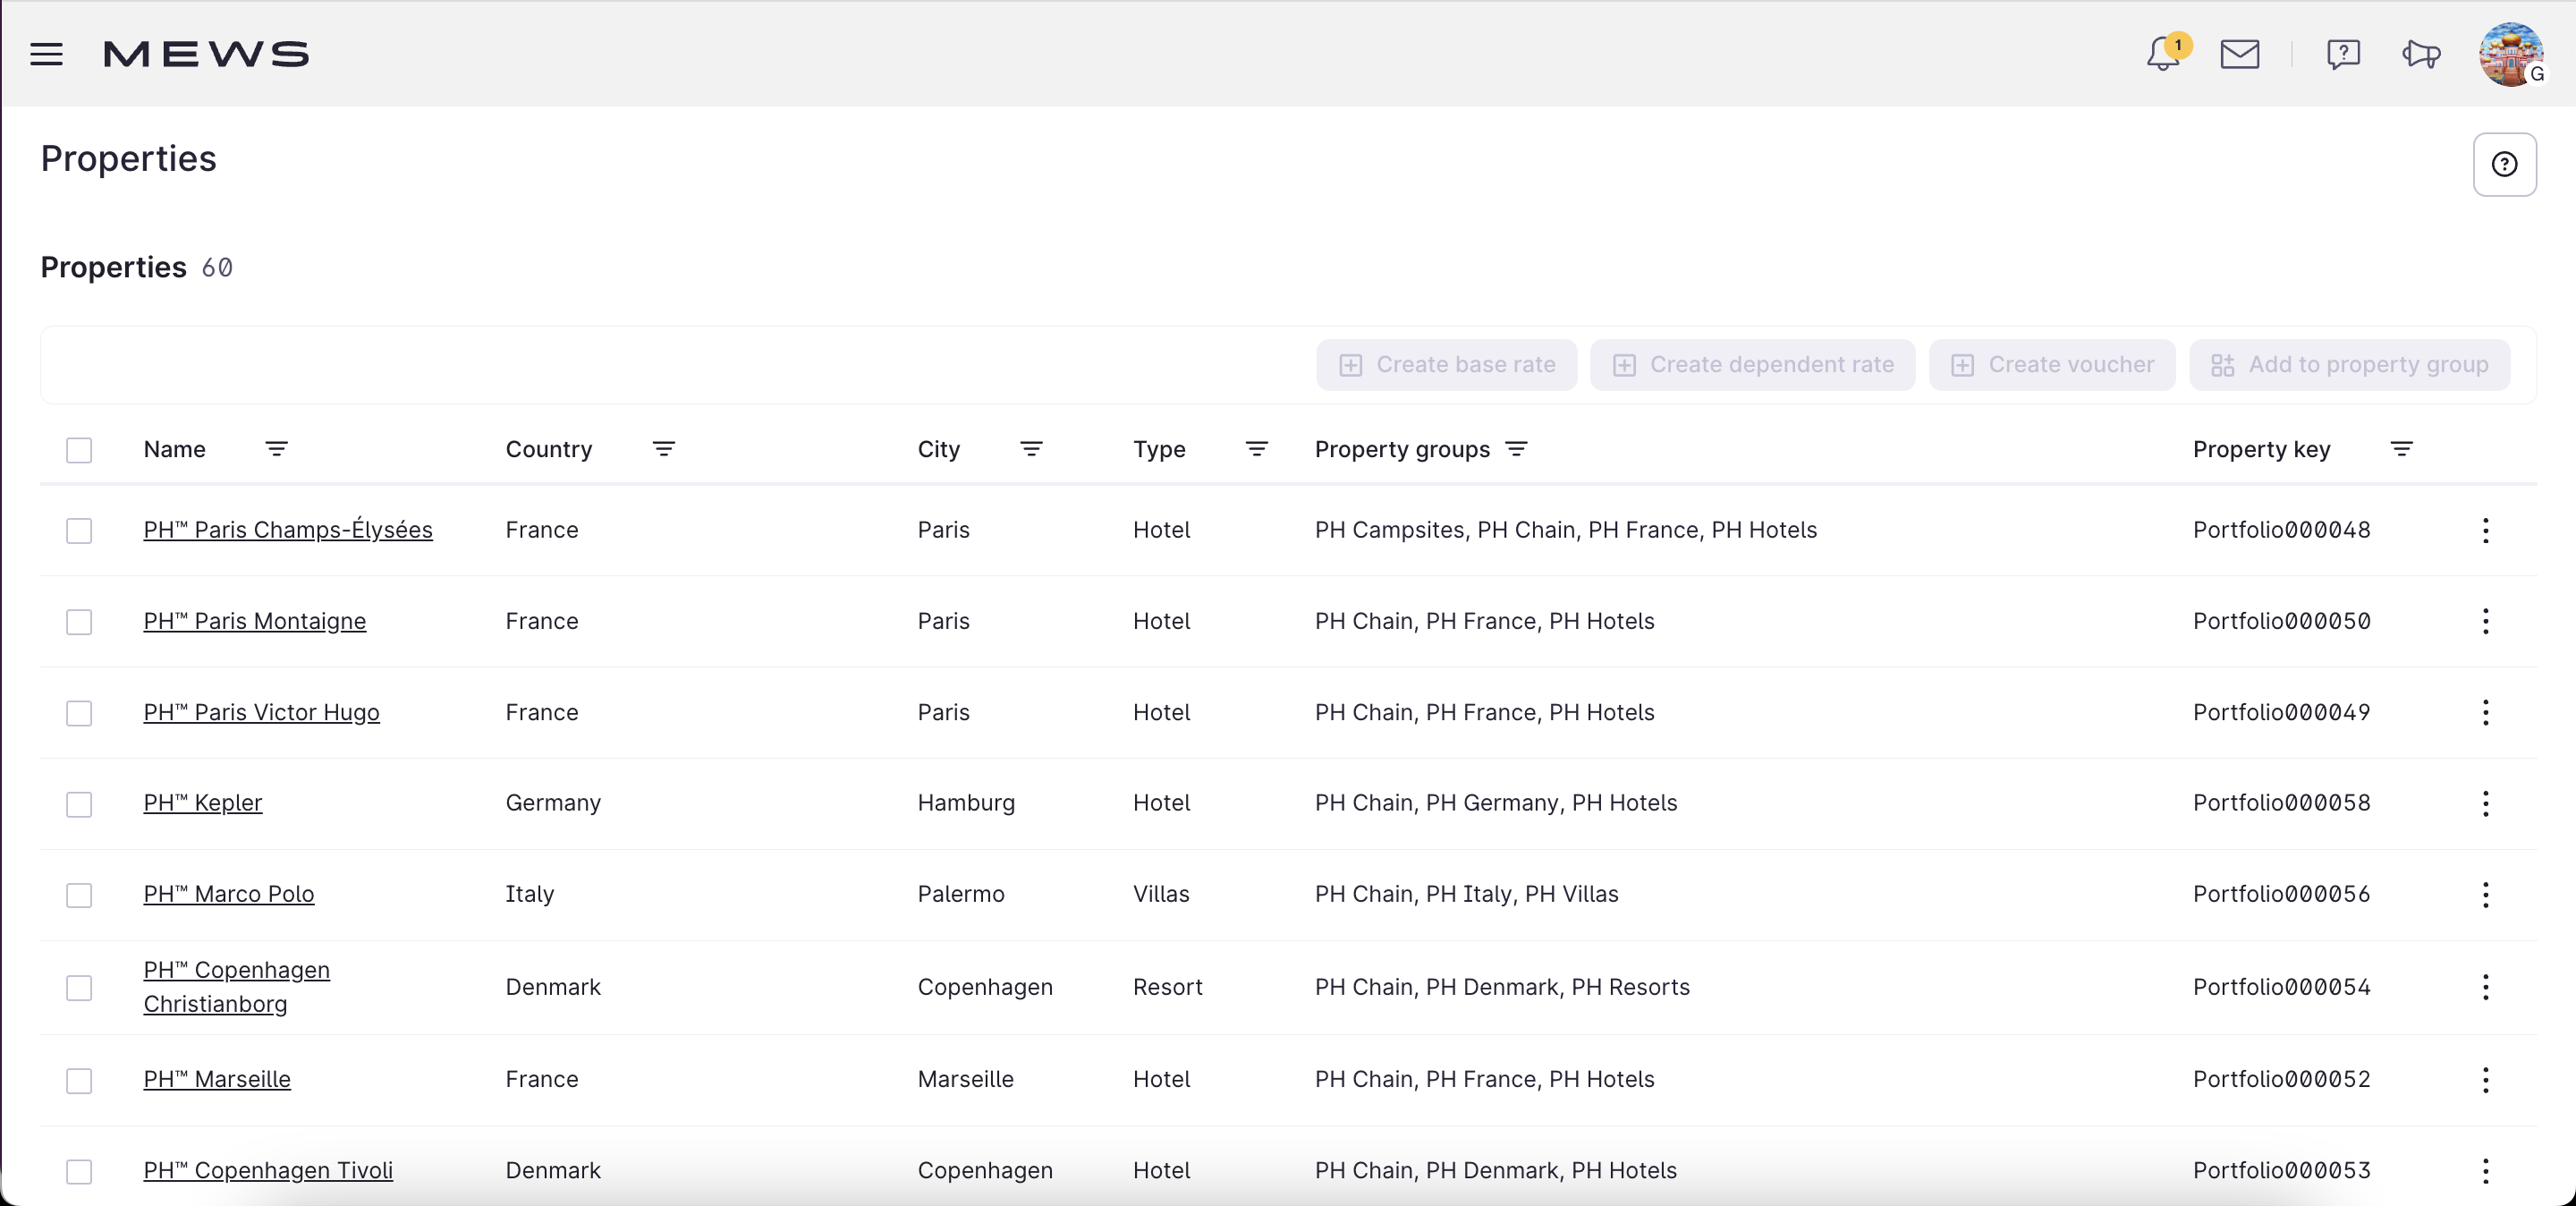Click the Name column header

point(175,449)
